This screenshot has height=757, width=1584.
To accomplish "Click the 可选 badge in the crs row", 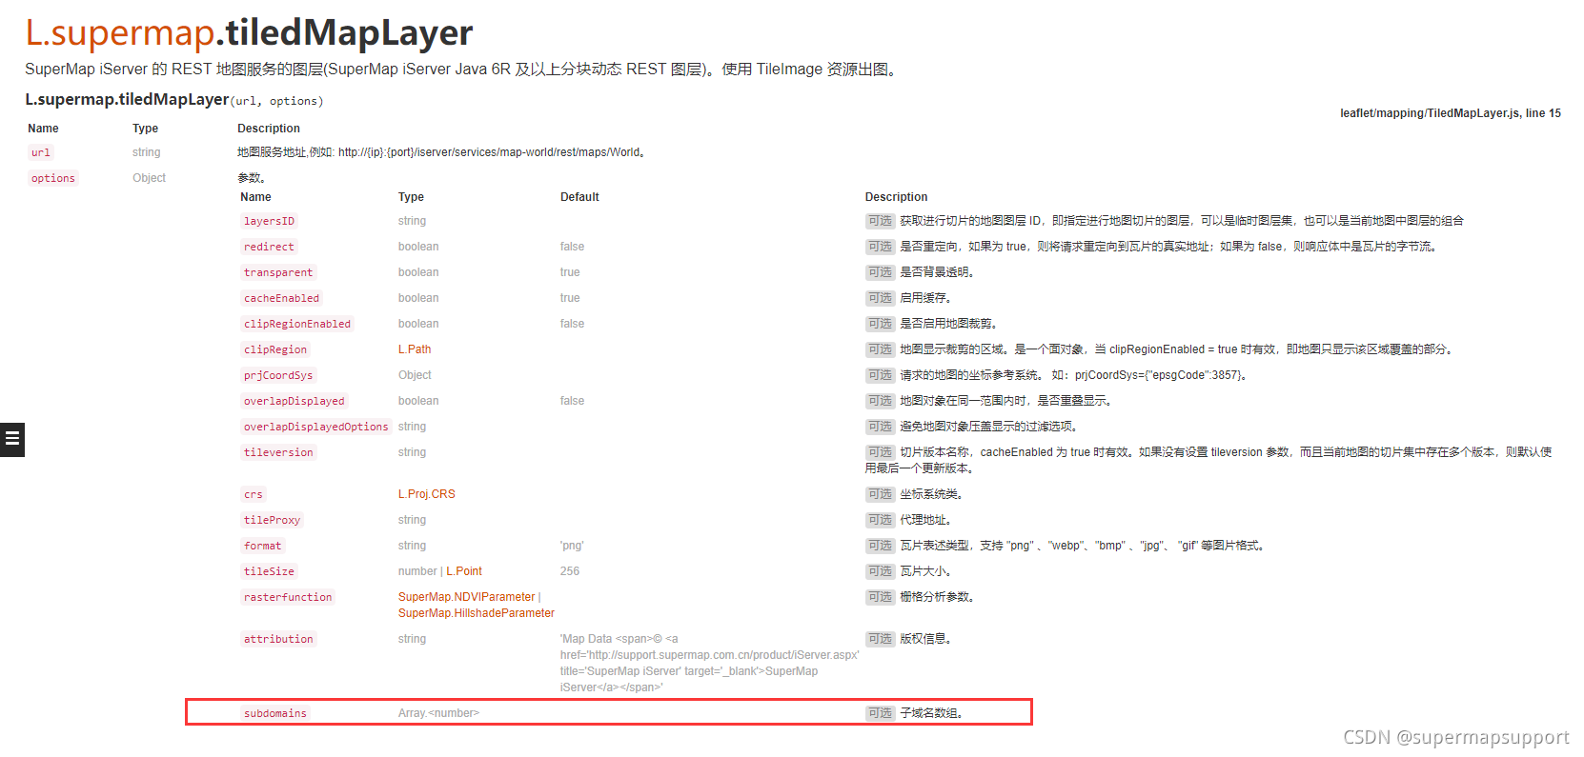I will coord(880,494).
